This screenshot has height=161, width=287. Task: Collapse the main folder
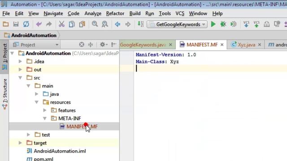pyautogui.click(x=29, y=86)
